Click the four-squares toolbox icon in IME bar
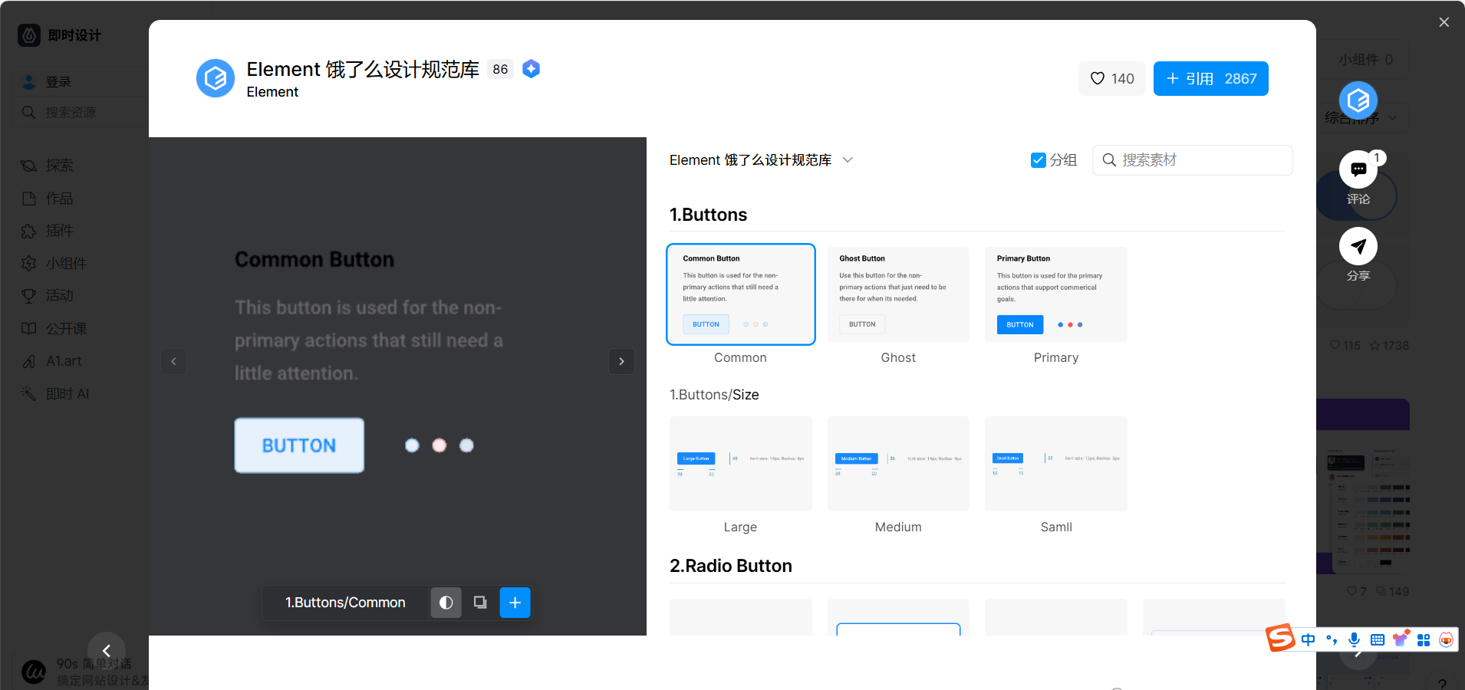1465x690 pixels. [x=1424, y=640]
